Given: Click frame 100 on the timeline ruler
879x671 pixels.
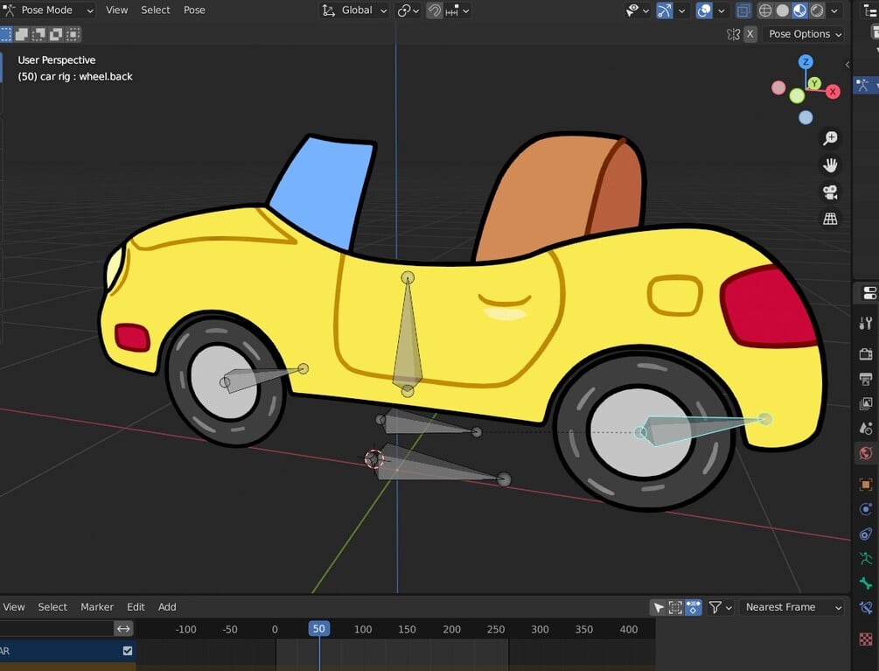Looking at the screenshot, I should point(363,629).
